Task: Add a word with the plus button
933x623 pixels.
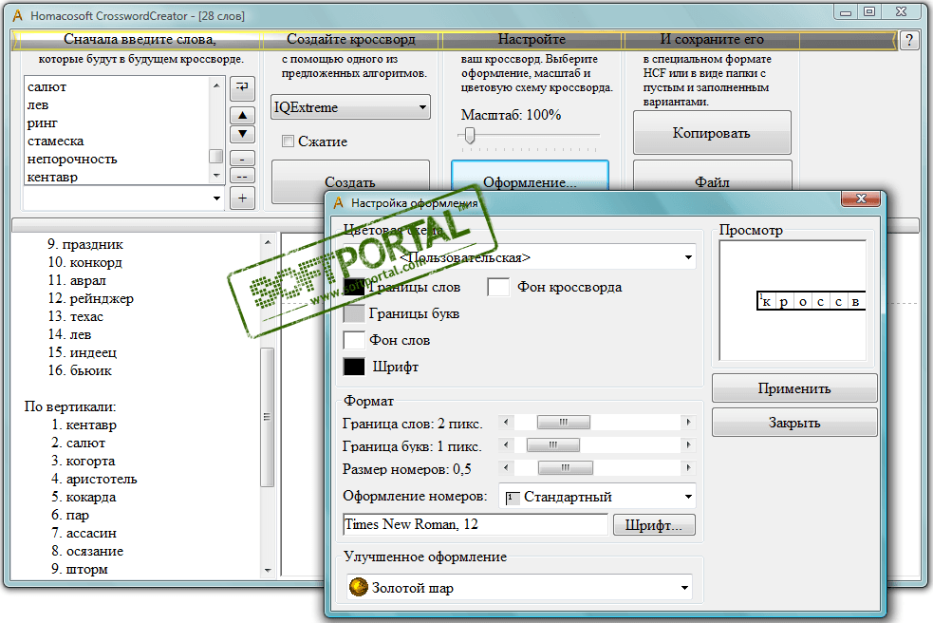Action: pyautogui.click(x=242, y=198)
